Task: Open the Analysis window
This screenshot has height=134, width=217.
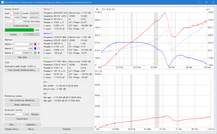Action: pyautogui.click(x=68, y=129)
